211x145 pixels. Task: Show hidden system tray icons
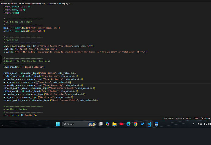193,124
